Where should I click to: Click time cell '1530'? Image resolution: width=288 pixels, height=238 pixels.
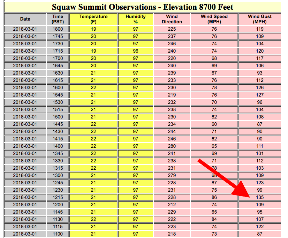coord(58,102)
